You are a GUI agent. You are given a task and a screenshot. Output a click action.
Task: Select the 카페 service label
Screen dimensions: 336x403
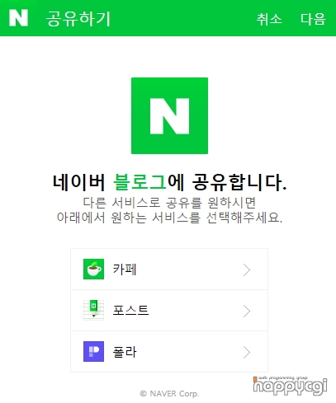tap(125, 269)
